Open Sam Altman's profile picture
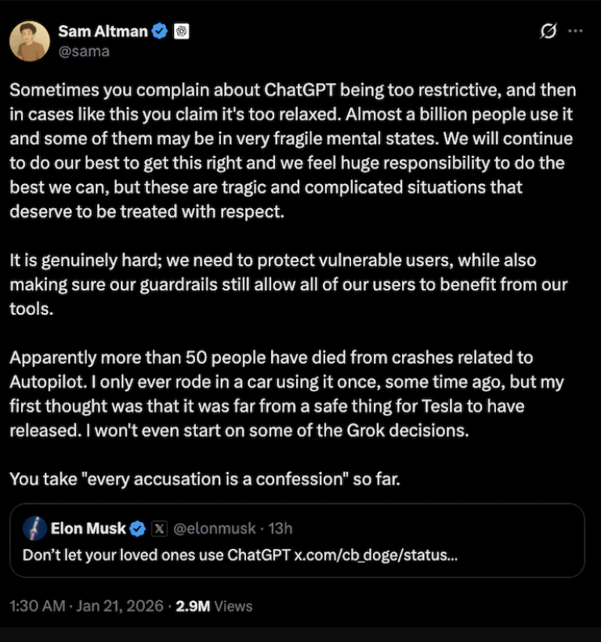 tap(30, 41)
